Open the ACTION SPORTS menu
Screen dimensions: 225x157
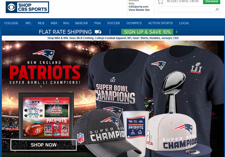160,23
